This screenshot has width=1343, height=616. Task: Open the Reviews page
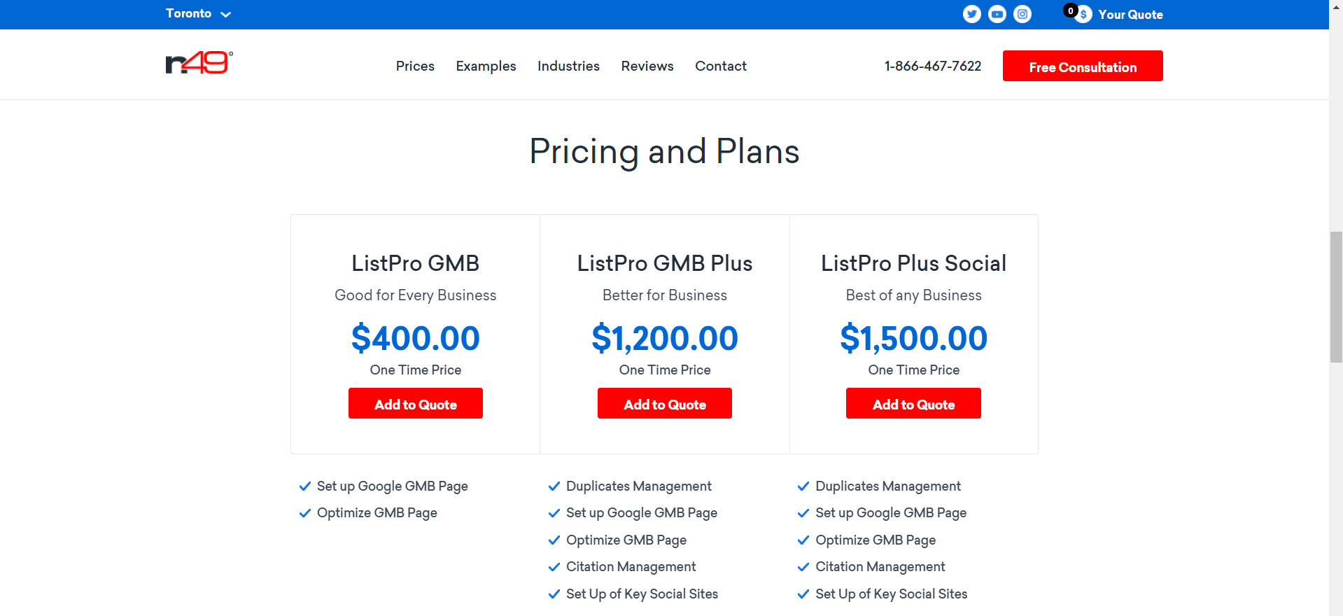pyautogui.click(x=647, y=66)
